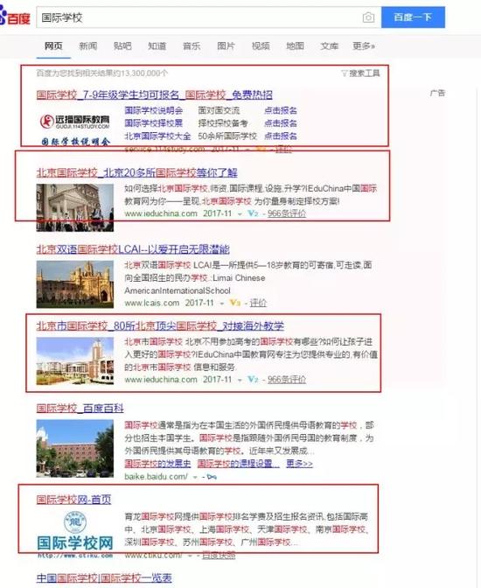Open the 图片 tab
The height and width of the screenshot is (588, 481).
coord(226,46)
